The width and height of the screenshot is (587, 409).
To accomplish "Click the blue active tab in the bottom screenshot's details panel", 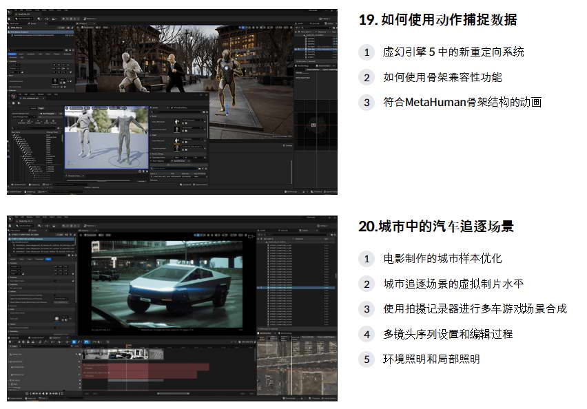I will (48, 259).
